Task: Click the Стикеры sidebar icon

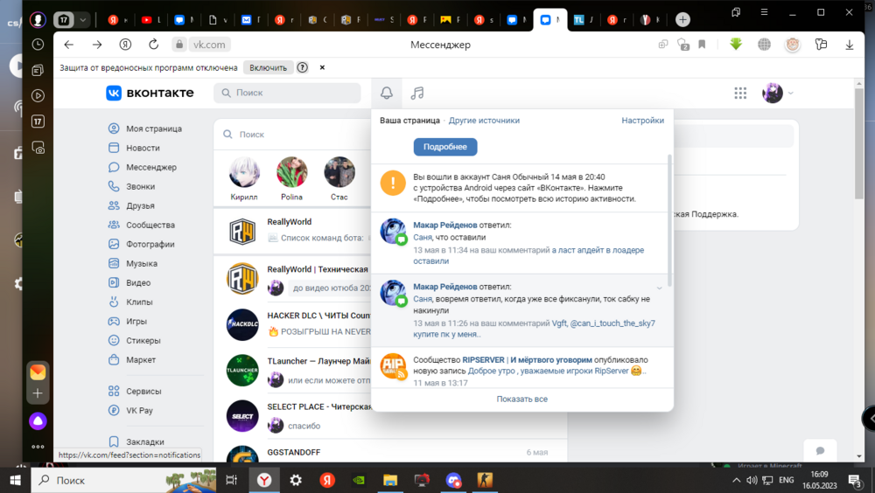Action: pos(114,340)
